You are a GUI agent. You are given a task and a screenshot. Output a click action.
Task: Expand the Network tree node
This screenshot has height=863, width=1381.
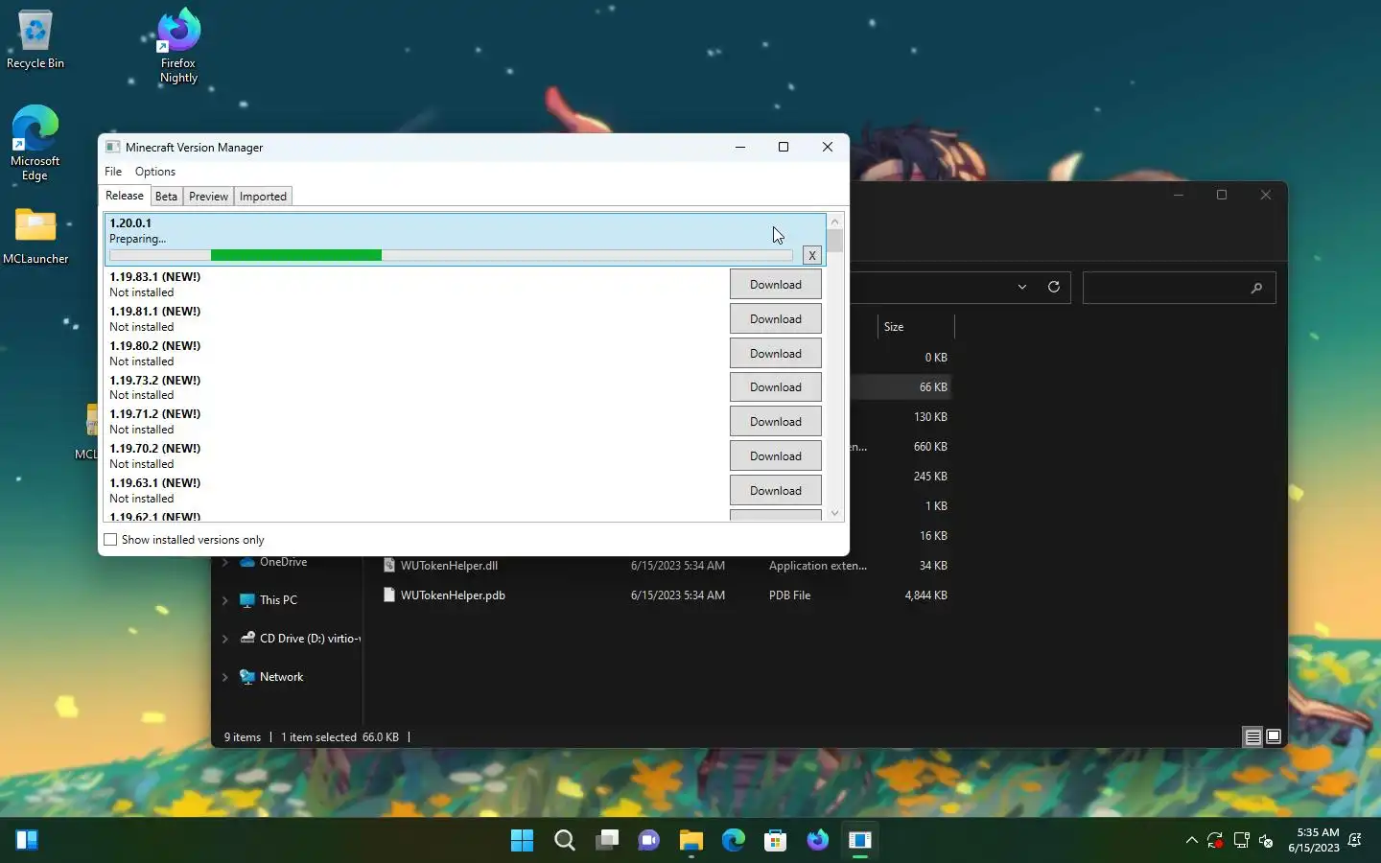[x=225, y=677]
